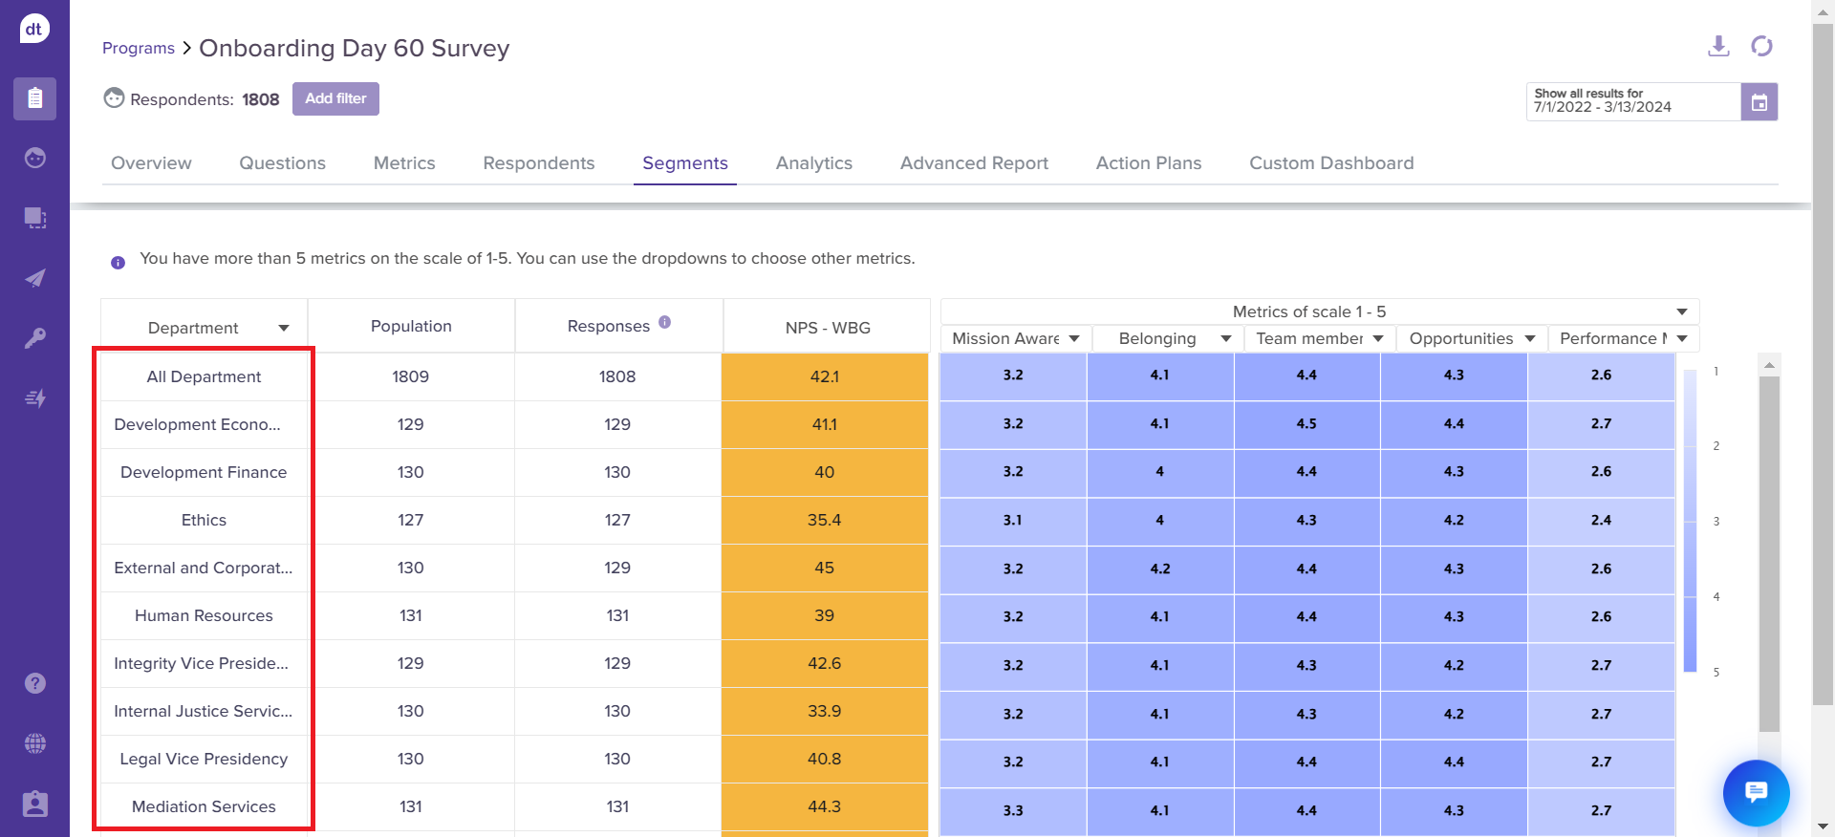Open the Opportunities metric dropdown
Image resolution: width=1835 pixels, height=837 pixels.
(x=1530, y=339)
